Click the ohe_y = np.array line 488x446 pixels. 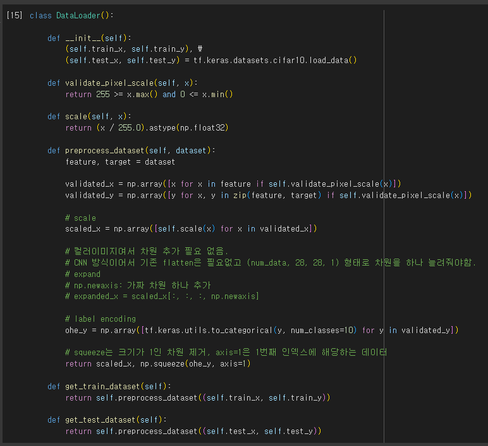[x=262, y=330]
